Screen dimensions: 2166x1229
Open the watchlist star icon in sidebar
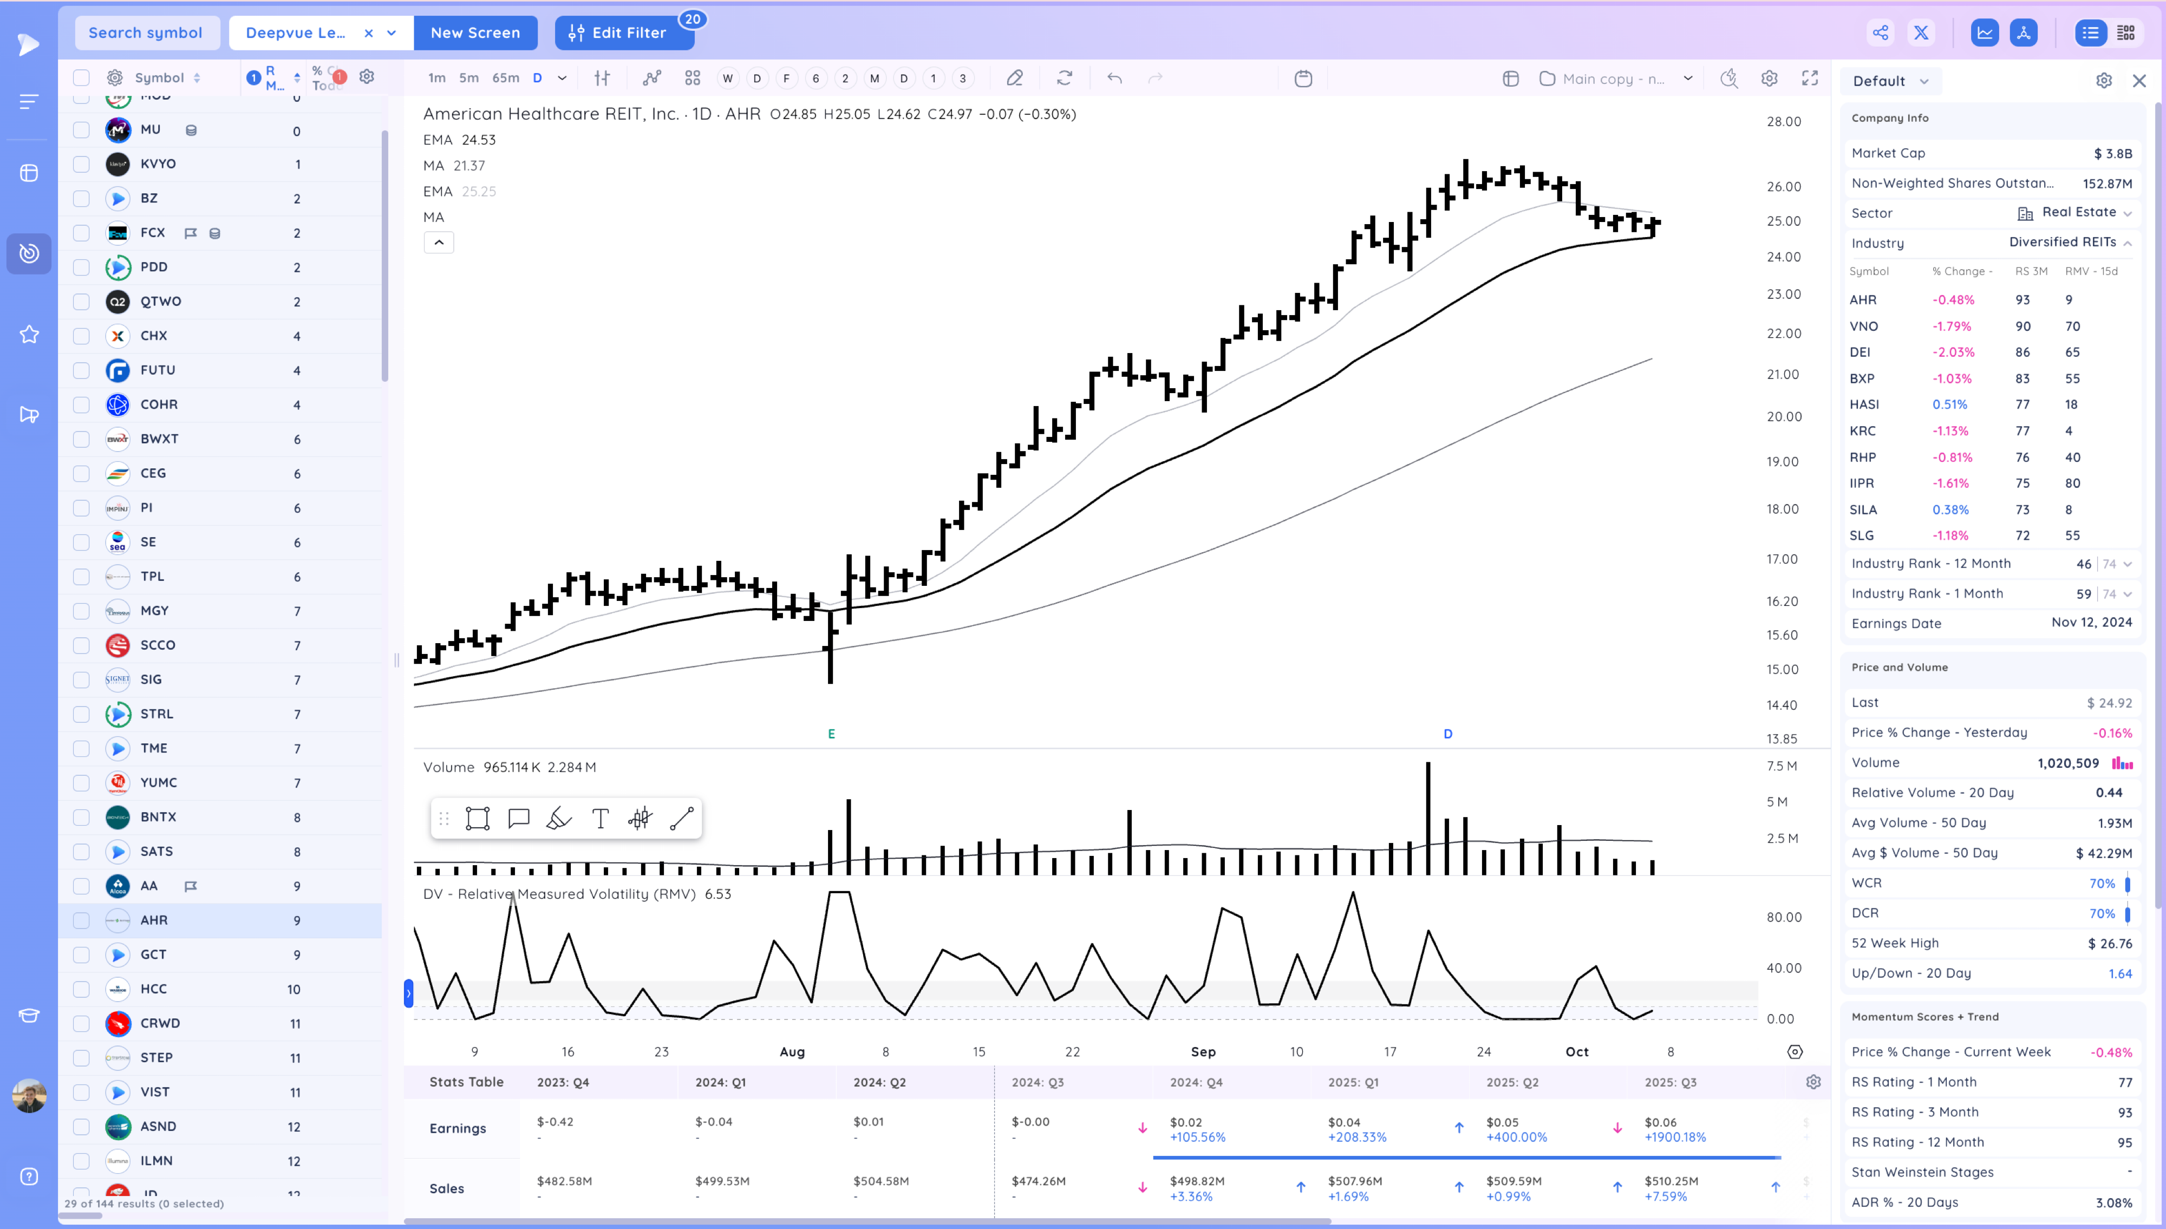pyautogui.click(x=29, y=334)
